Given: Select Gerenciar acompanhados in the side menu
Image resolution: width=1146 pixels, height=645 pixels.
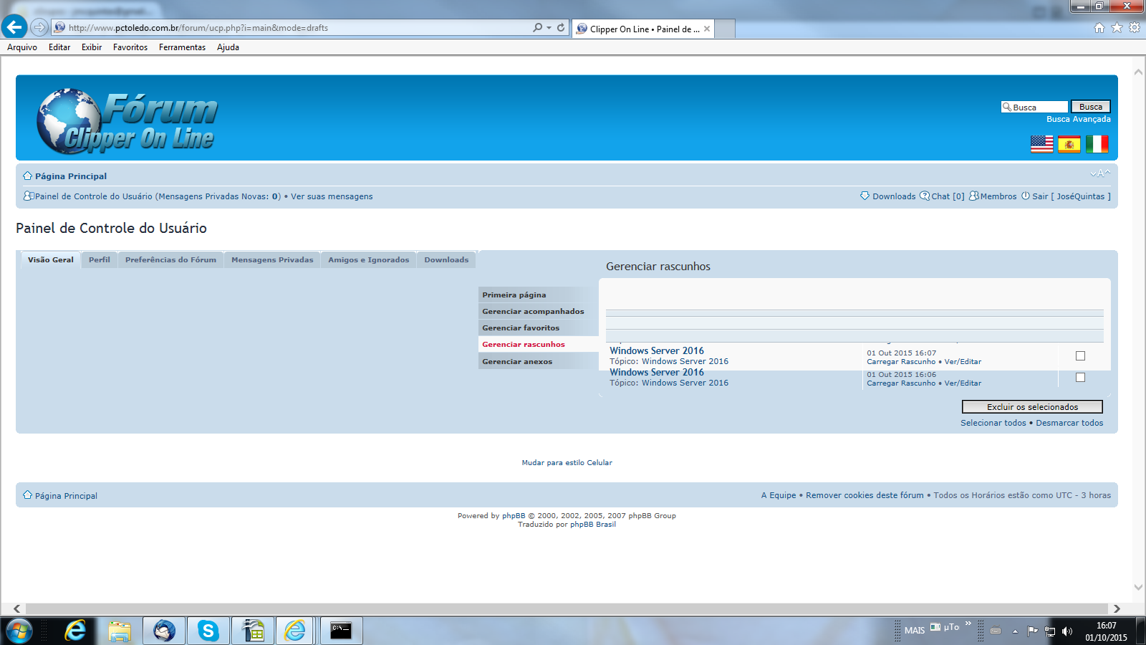Looking at the screenshot, I should (x=539, y=311).
